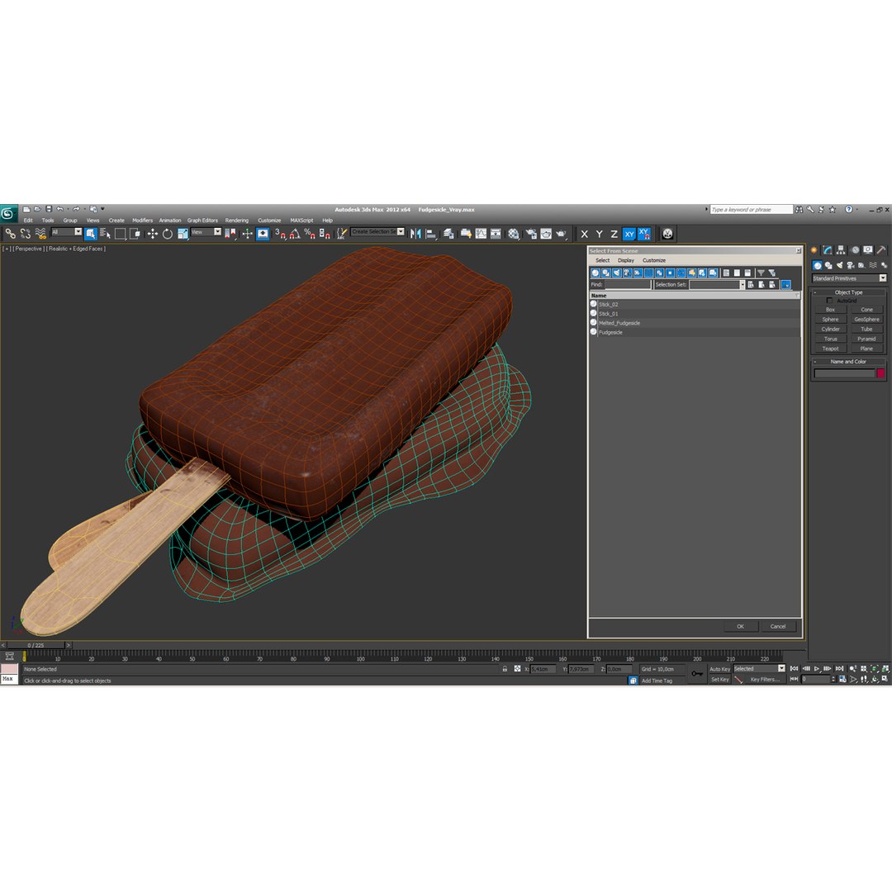
Task: Collapse the Object Type rollout
Action: [x=848, y=292]
